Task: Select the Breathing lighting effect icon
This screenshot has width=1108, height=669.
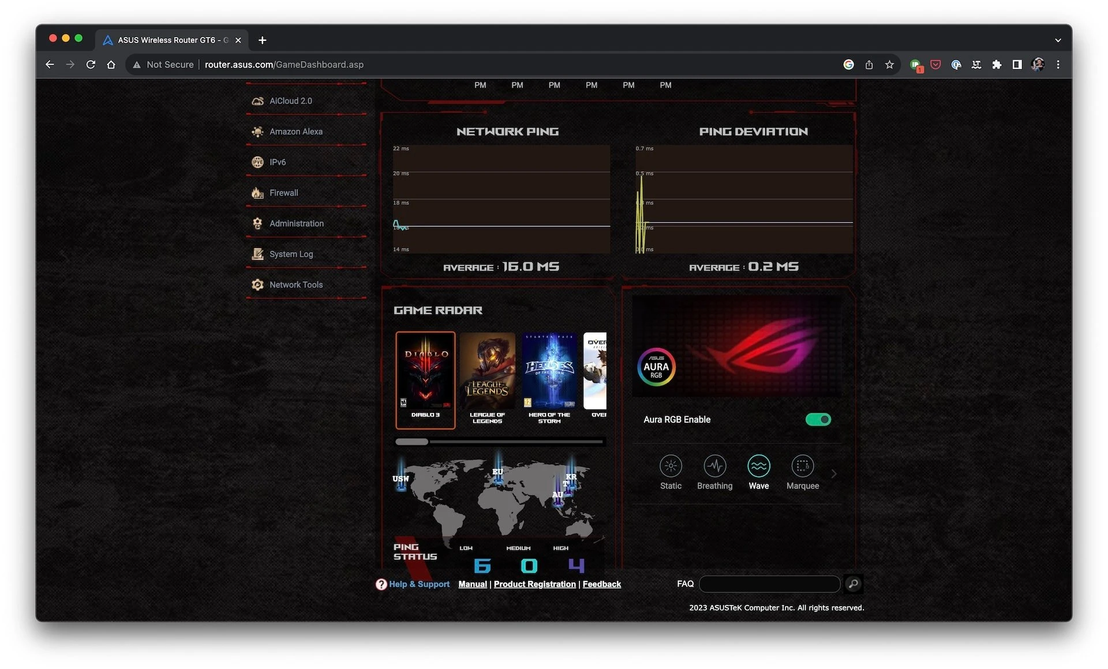Action: pos(714,466)
